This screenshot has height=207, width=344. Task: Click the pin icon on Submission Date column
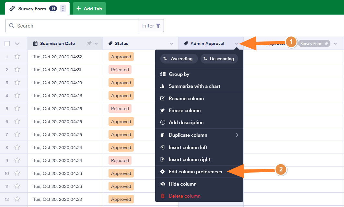click(x=89, y=43)
